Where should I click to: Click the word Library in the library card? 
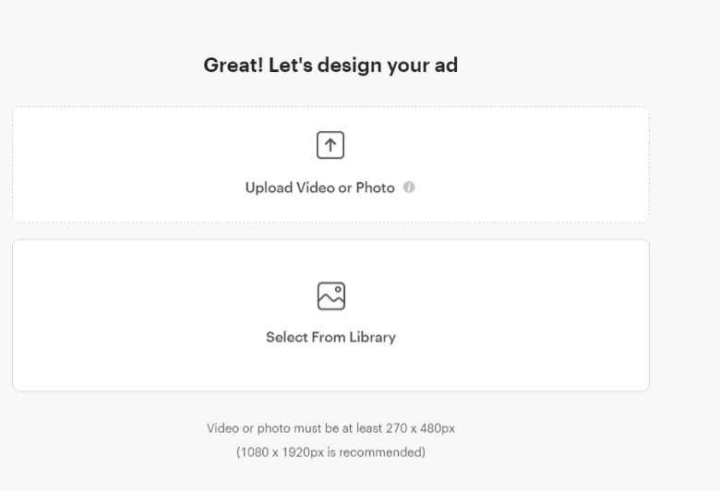pos(372,337)
